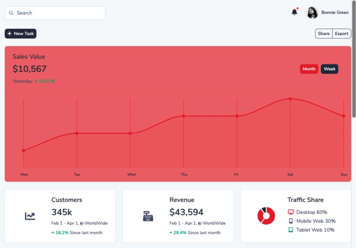Screen dimensions: 356x248
Task: Click the Desktop 60% label
Action: (311, 212)
